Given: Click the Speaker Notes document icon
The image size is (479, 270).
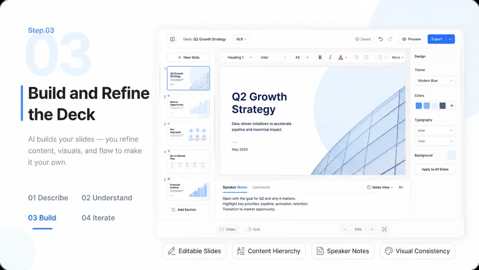Looking at the screenshot, I should pos(320,251).
